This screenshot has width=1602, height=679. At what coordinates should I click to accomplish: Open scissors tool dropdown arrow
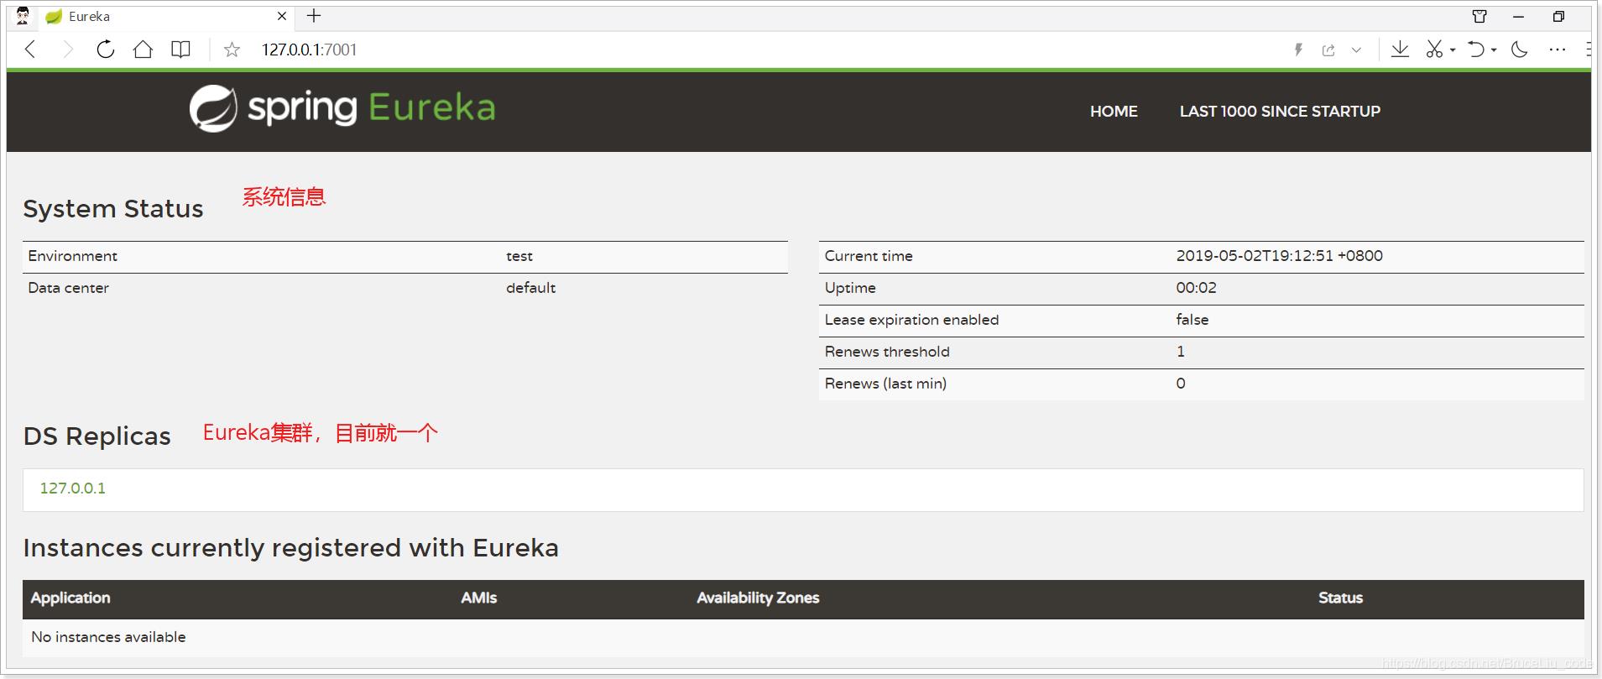(x=1453, y=50)
